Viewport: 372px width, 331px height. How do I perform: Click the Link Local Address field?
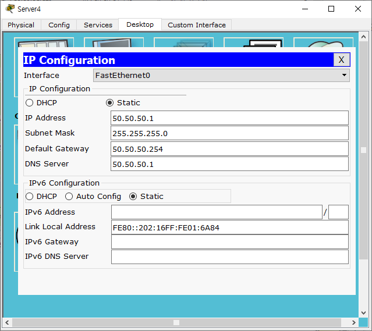point(229,227)
